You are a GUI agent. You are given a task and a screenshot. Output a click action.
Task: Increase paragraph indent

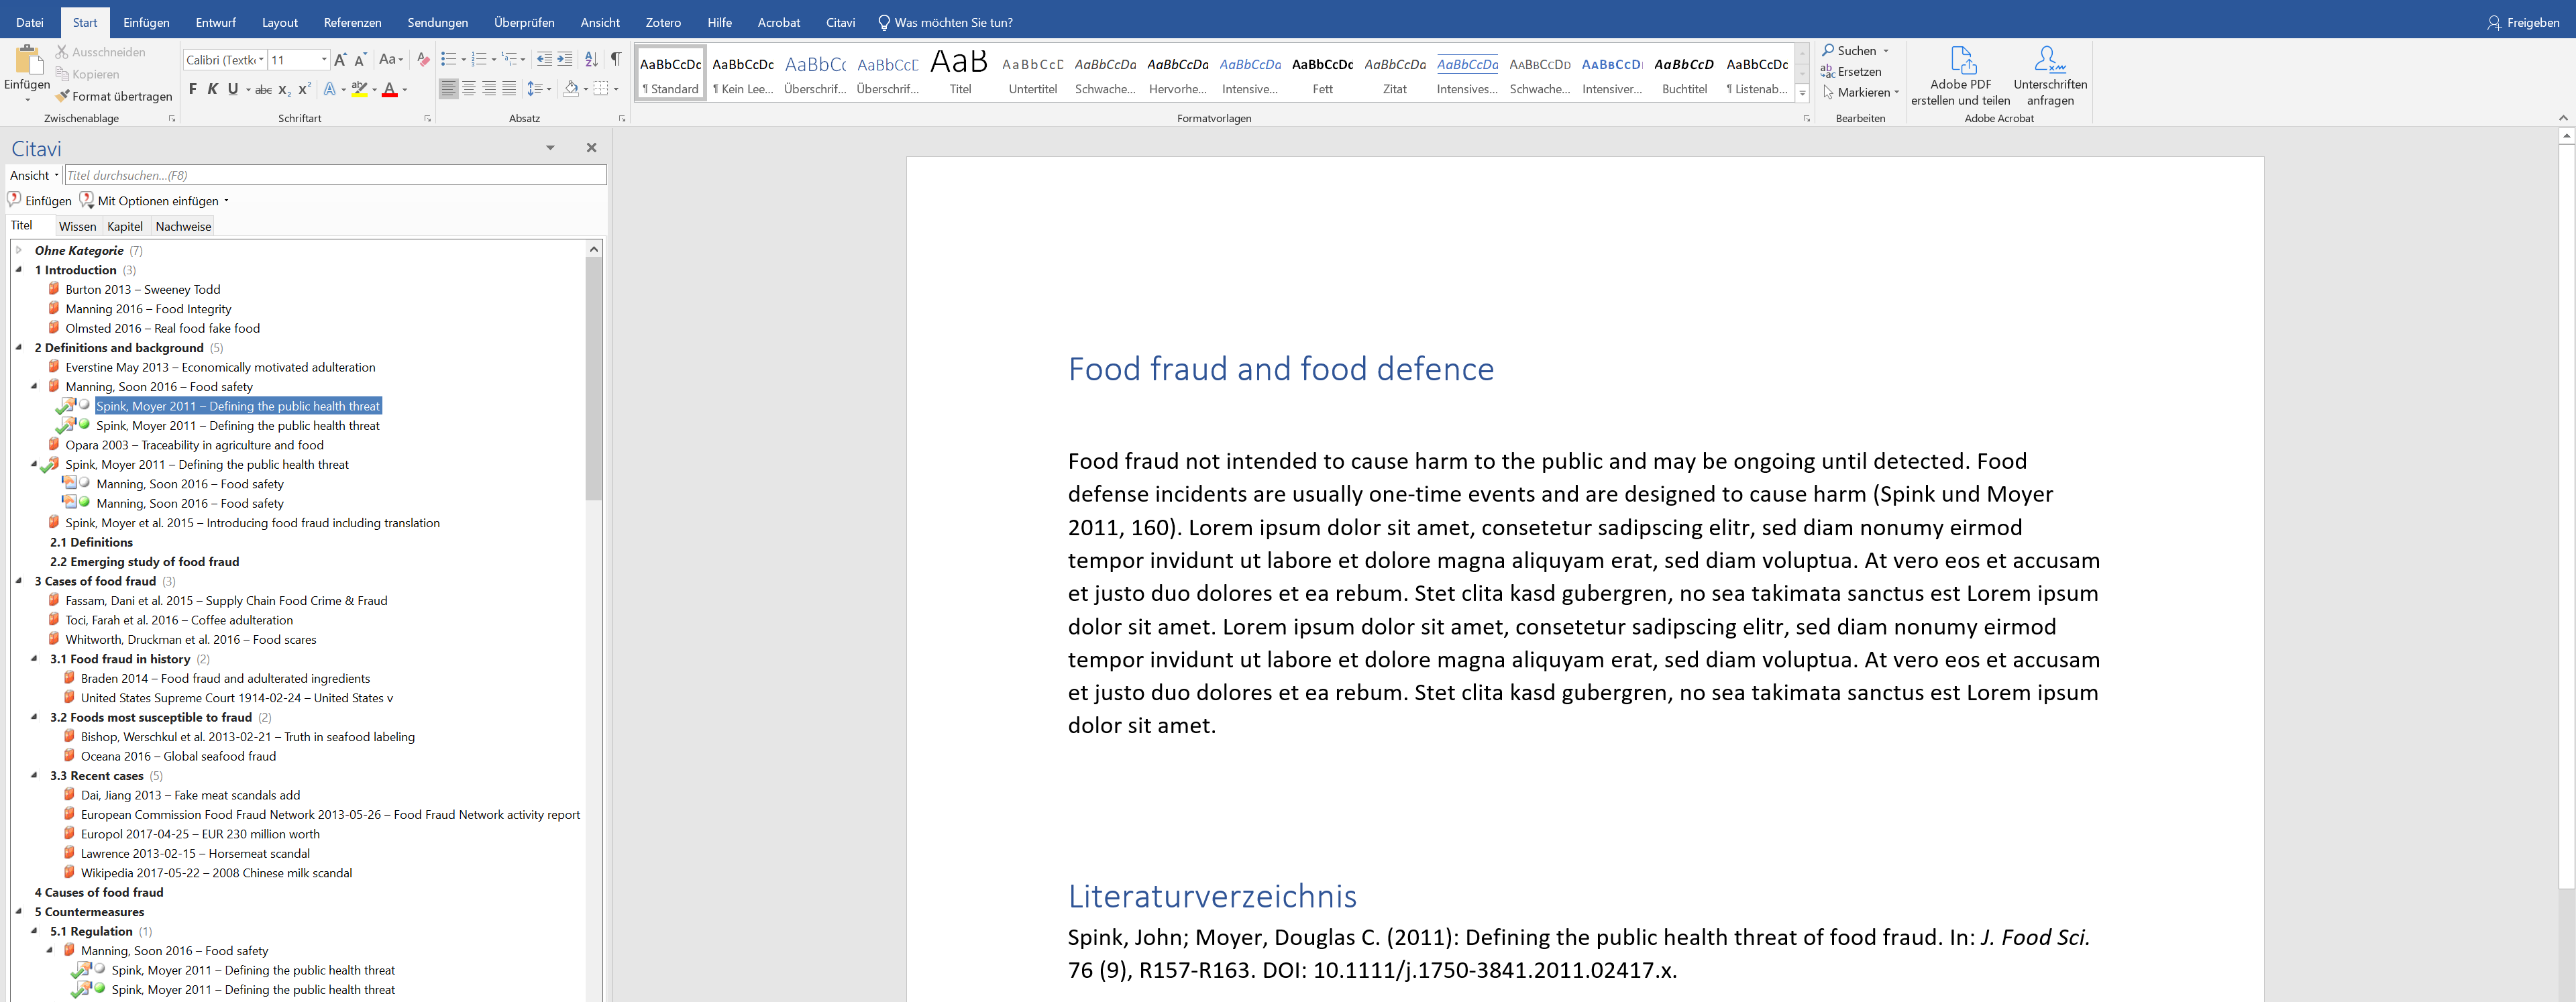(x=565, y=60)
